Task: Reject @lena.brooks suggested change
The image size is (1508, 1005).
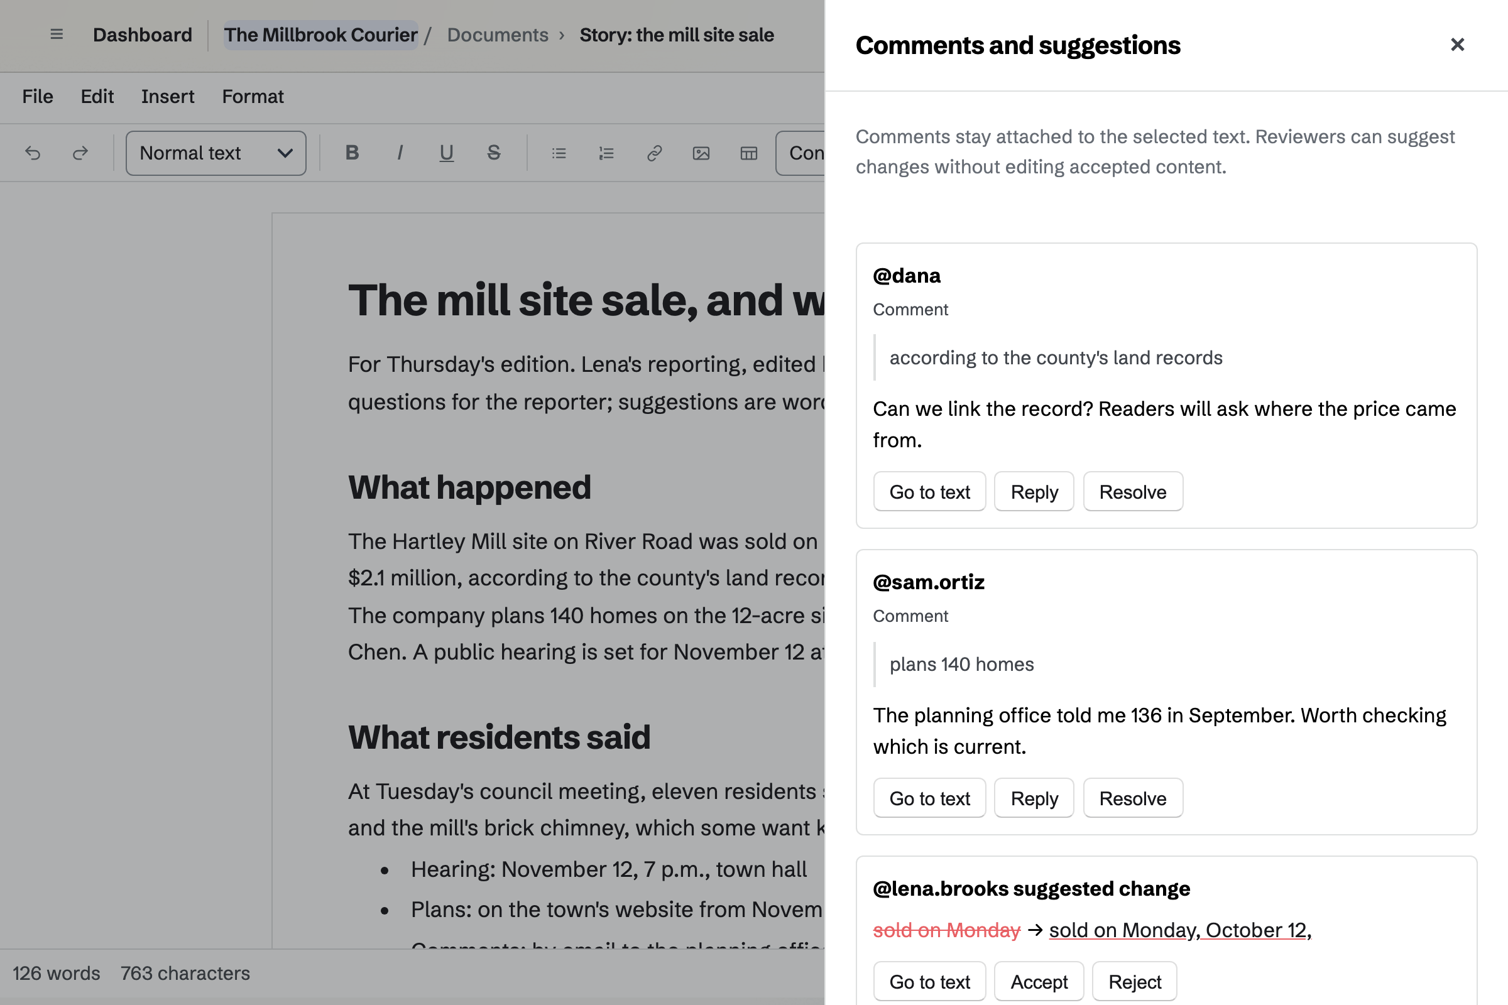Action: 1135,981
